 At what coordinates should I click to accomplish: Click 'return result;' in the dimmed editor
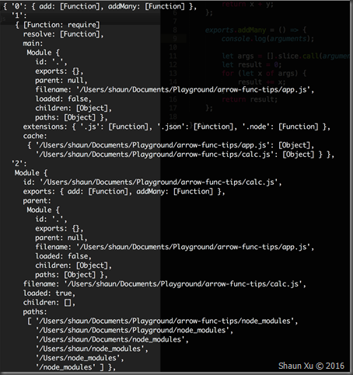tap(250, 99)
